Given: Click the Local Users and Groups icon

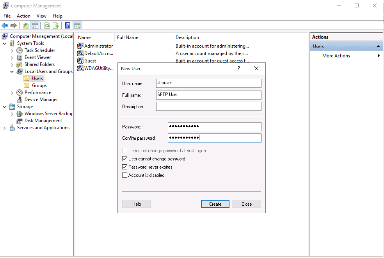Looking at the screenshot, I should coord(20,71).
